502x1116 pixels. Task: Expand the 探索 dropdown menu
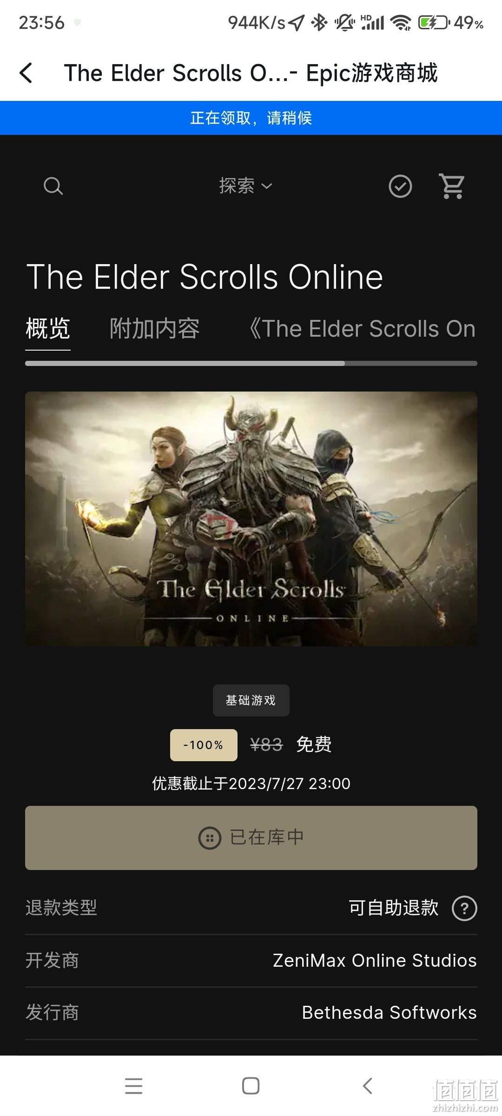(x=245, y=186)
